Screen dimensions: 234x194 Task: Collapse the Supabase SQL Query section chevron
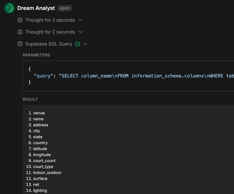(x=85, y=44)
